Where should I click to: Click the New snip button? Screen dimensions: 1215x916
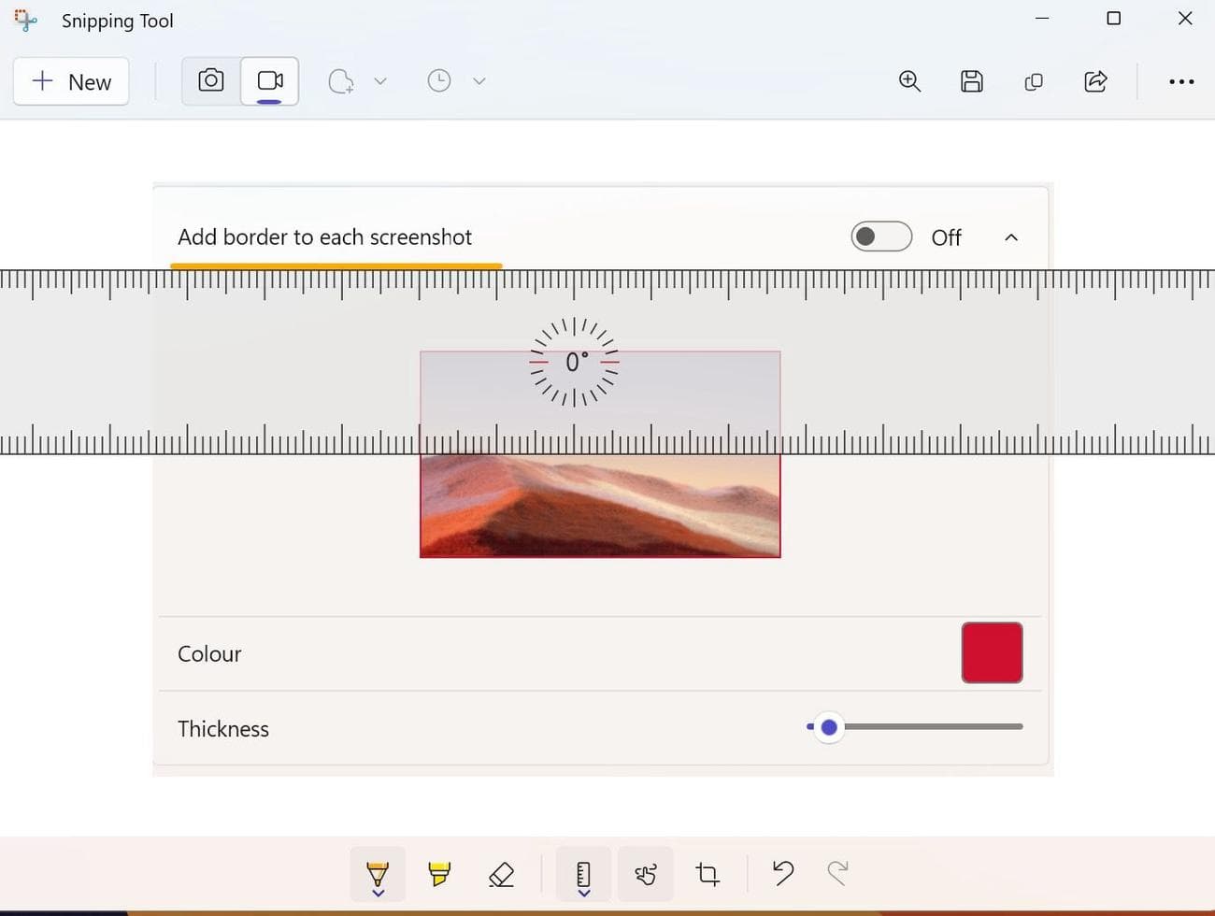[x=71, y=82]
